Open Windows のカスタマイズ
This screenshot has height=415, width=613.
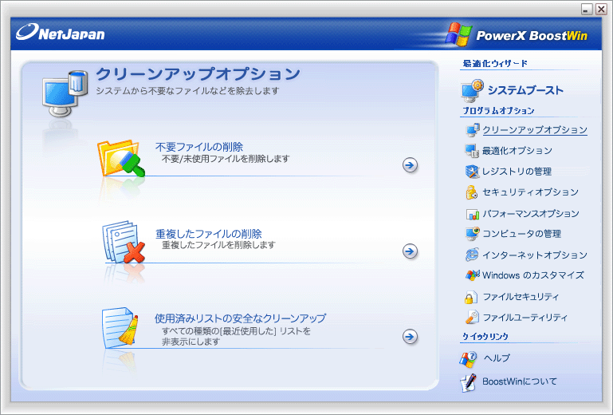(533, 275)
